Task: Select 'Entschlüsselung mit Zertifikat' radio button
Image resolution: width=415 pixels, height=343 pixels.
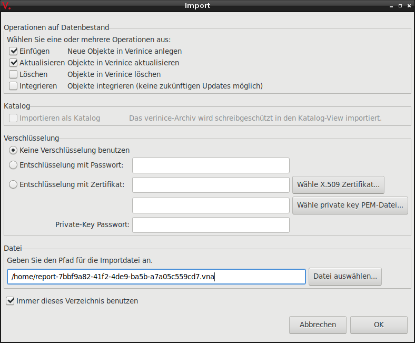Action: [13, 184]
